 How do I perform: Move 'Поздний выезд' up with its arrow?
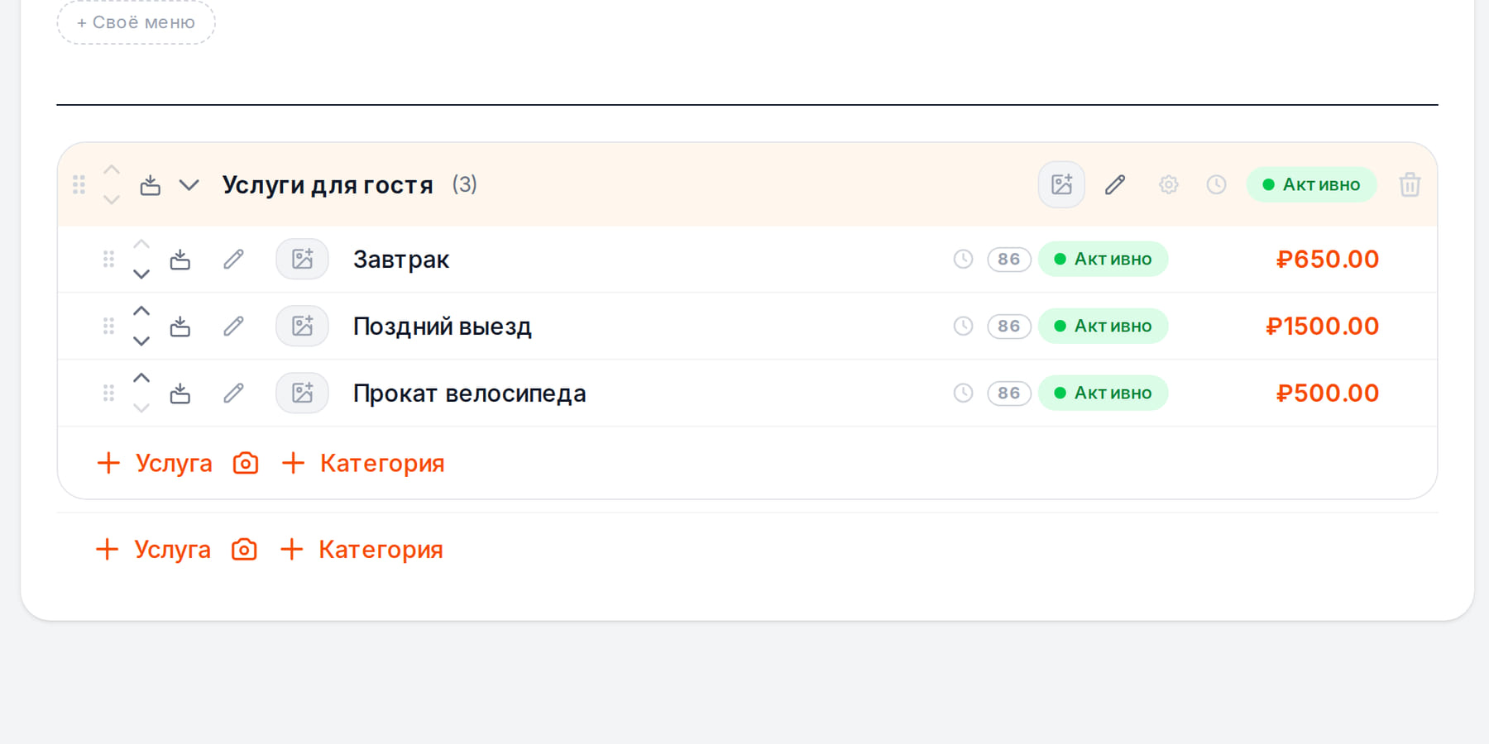tap(141, 312)
